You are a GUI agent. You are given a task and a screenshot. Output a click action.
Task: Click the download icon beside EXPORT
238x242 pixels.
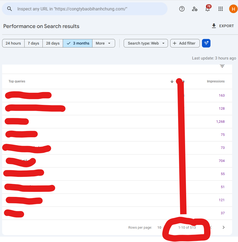pos(214,26)
